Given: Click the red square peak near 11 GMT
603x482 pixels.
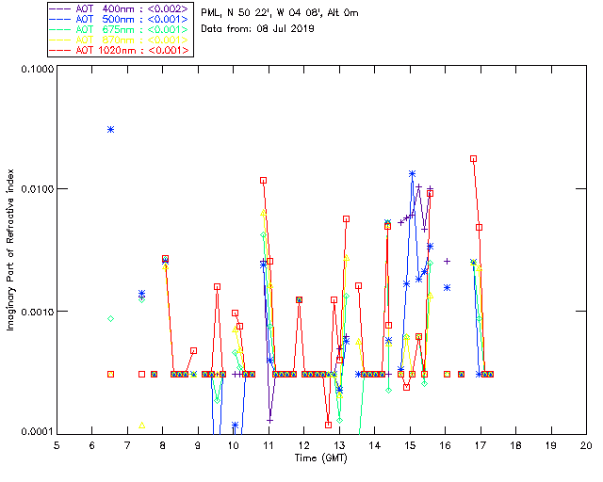Looking at the screenshot, I should point(264,180).
